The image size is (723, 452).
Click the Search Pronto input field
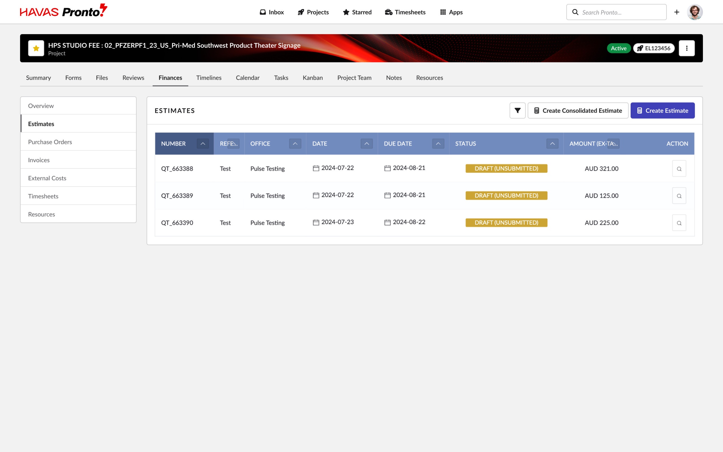click(x=616, y=12)
